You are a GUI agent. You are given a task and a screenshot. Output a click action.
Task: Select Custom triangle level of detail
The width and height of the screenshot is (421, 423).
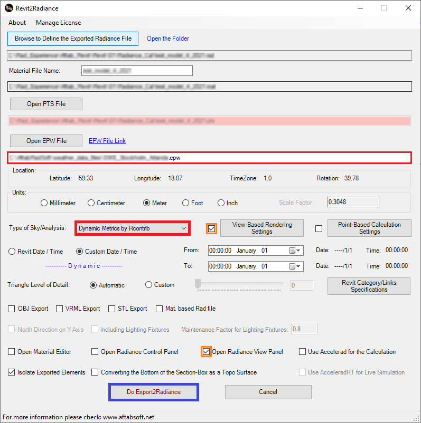point(148,285)
